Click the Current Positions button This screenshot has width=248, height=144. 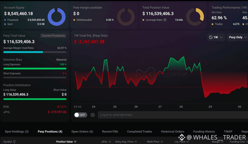tap(53, 36)
